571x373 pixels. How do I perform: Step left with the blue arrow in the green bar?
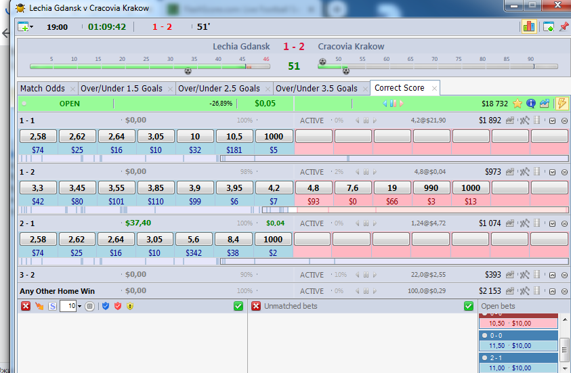click(x=385, y=104)
